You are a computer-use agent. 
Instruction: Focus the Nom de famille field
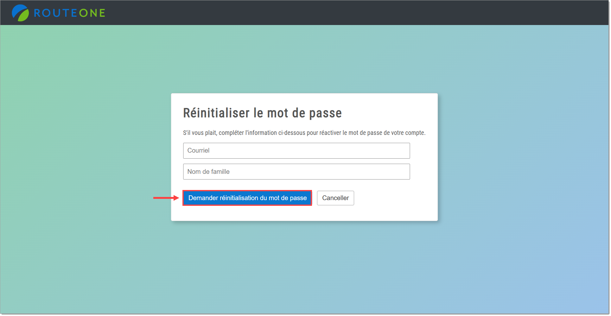coord(296,172)
